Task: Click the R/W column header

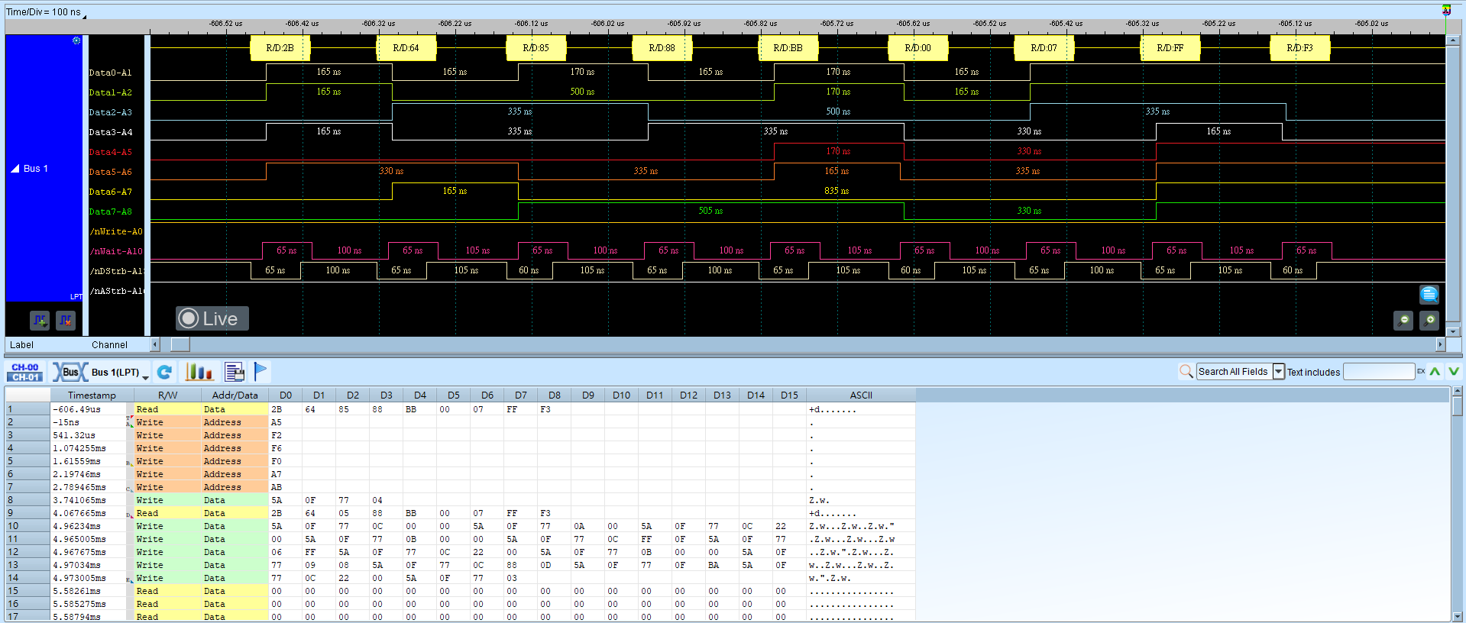Action: [x=167, y=395]
